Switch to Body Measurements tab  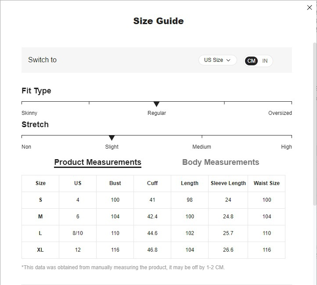[220, 162]
